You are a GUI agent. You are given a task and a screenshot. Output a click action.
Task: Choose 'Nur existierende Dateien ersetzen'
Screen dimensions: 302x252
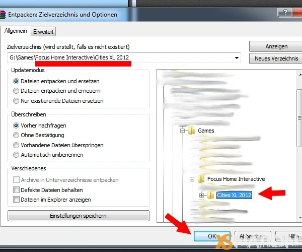[x=16, y=101]
